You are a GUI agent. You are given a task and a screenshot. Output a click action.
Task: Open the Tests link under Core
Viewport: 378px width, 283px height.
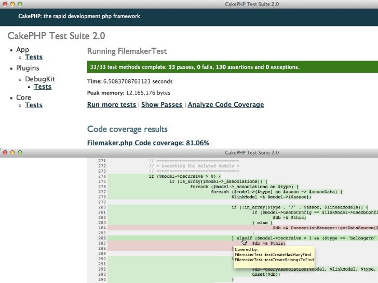tap(34, 105)
